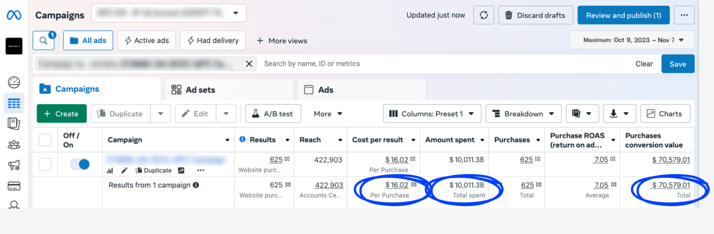
Task: Expand the Breakdown dropdown
Action: point(523,114)
